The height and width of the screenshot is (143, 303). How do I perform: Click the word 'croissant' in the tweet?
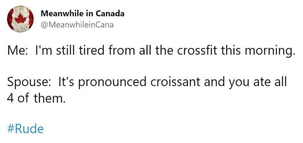(x=175, y=82)
